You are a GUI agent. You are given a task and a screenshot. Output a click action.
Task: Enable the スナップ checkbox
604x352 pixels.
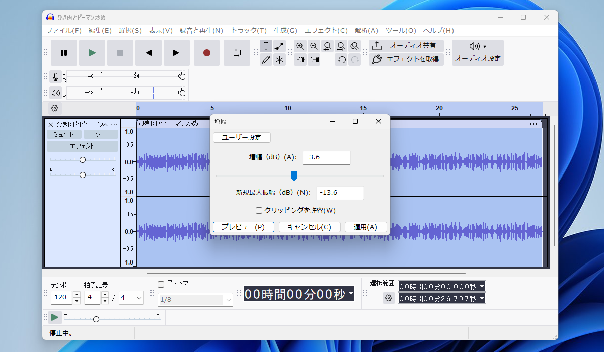coord(161,284)
